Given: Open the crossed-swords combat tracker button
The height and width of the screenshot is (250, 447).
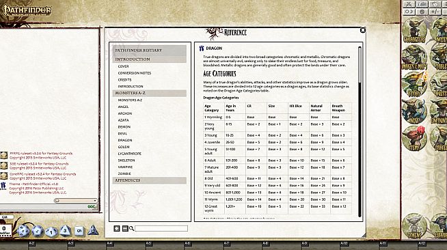Looking at the screenshot, I should click(x=409, y=4).
